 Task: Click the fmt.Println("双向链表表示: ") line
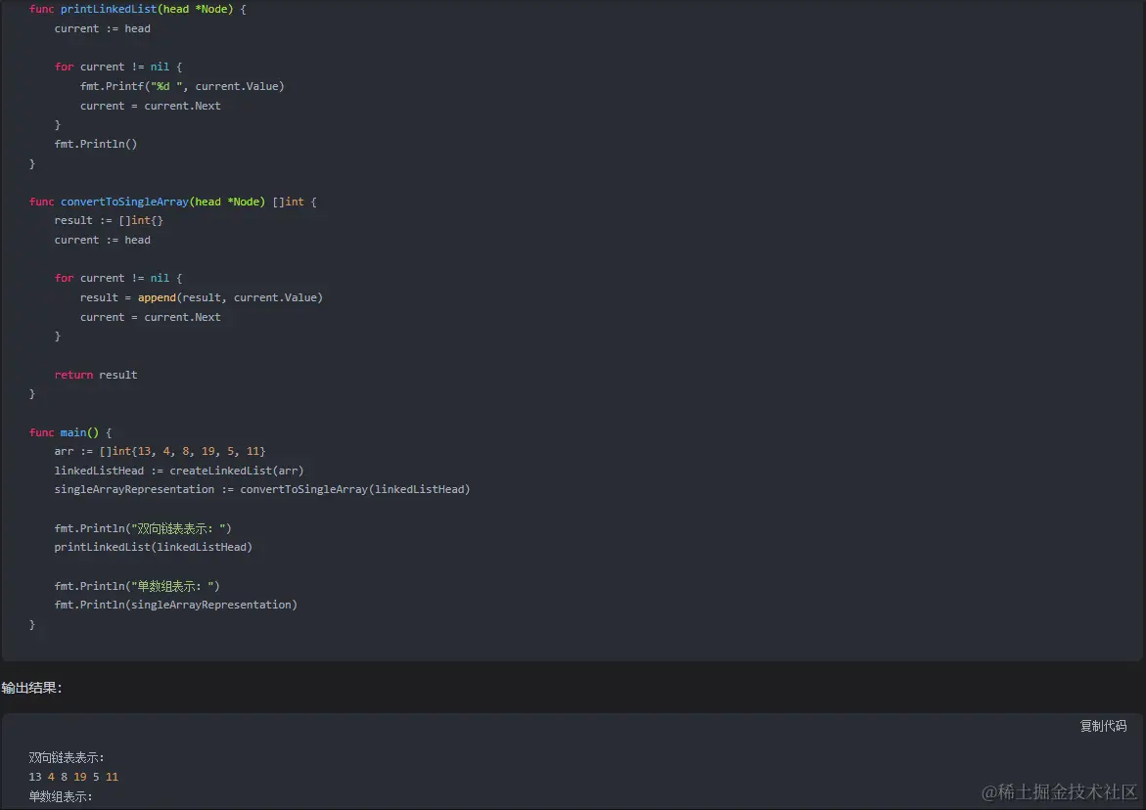click(x=143, y=528)
